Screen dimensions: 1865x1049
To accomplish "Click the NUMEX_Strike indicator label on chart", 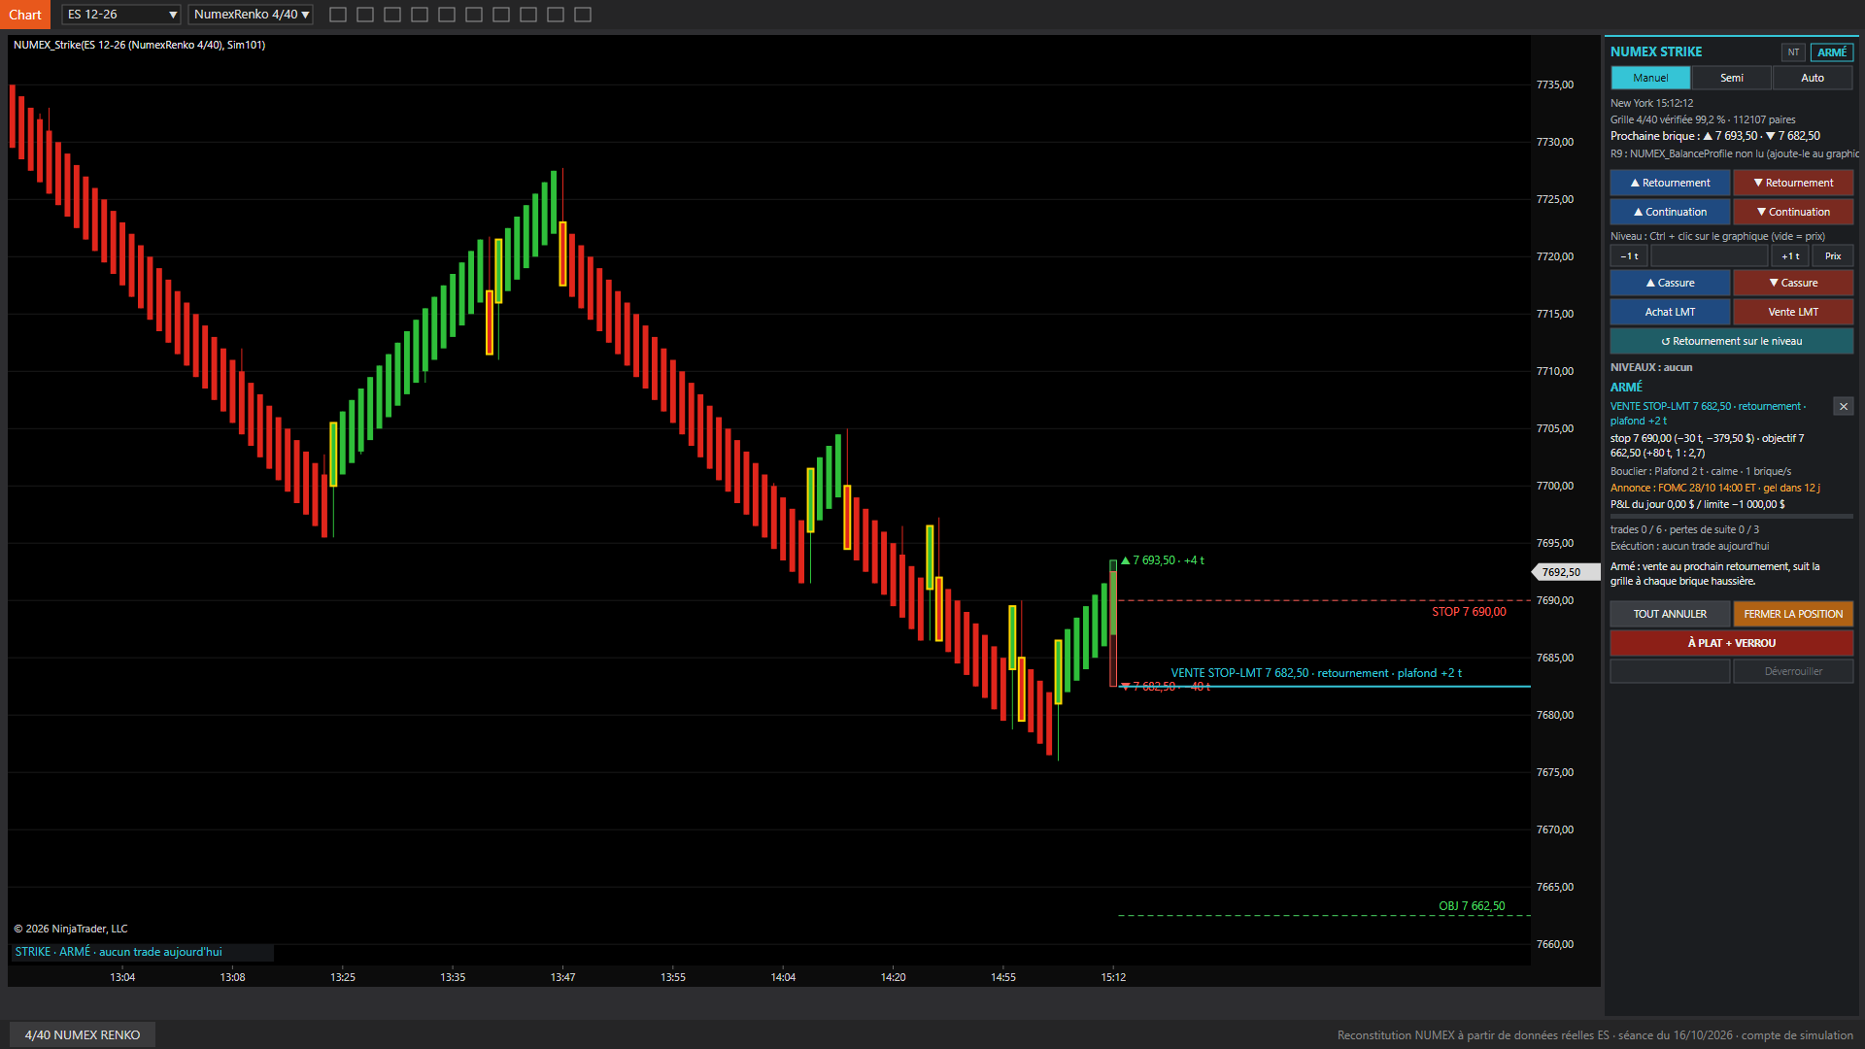I will [x=139, y=45].
